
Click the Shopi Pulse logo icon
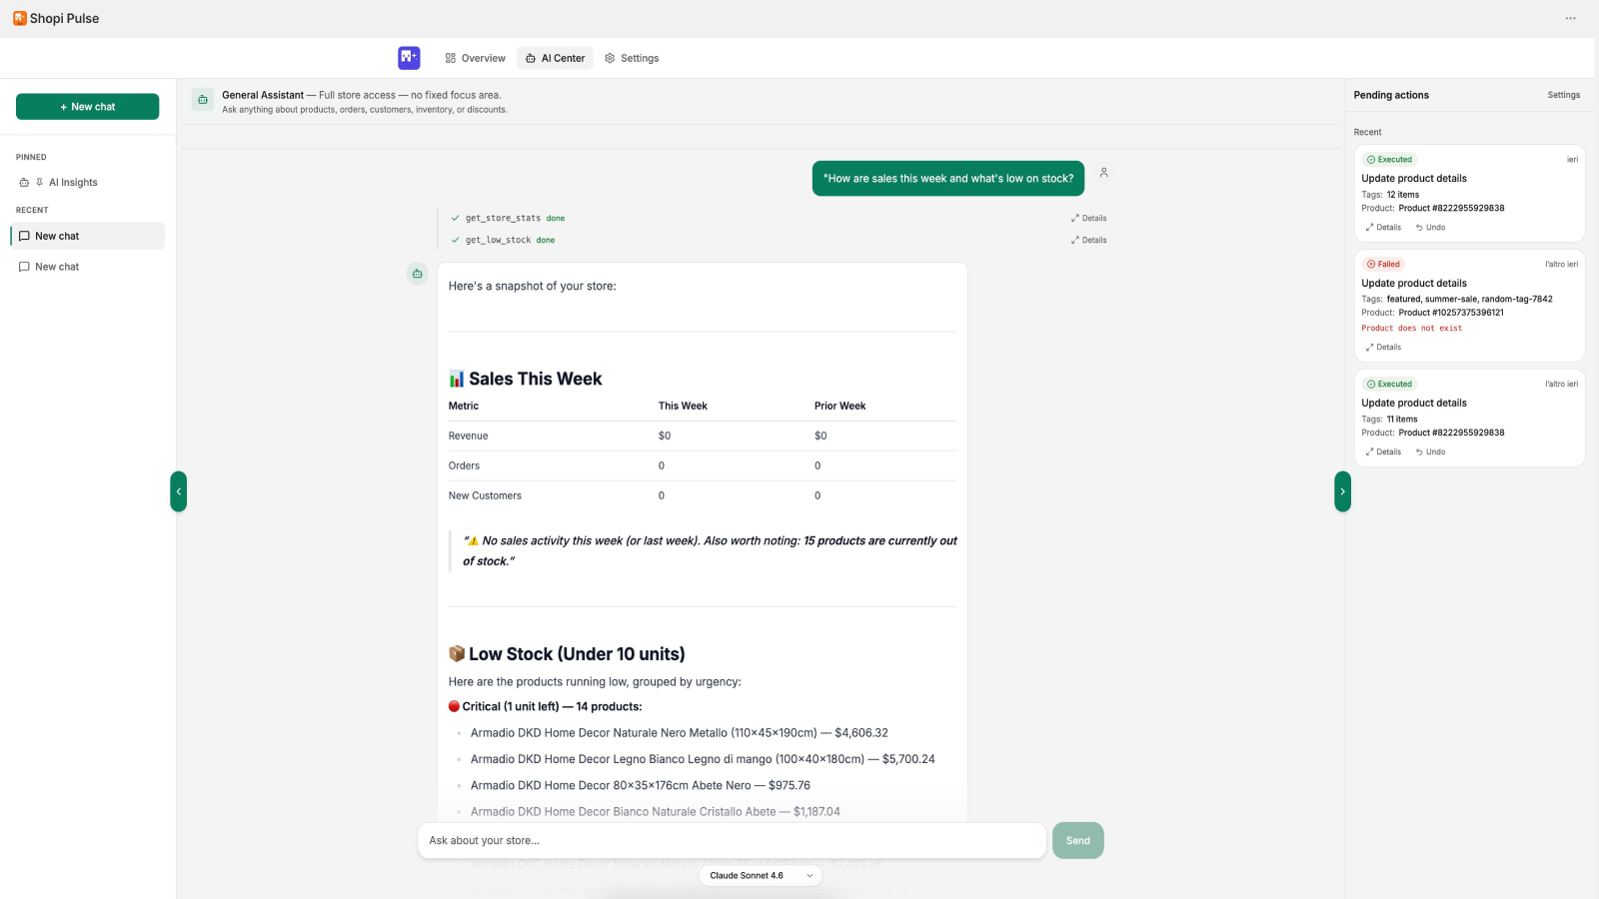click(x=20, y=18)
